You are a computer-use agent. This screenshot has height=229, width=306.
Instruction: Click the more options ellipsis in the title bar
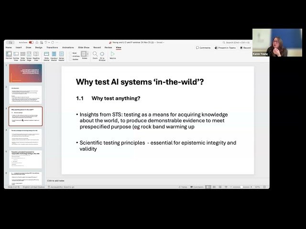tap(57, 42)
